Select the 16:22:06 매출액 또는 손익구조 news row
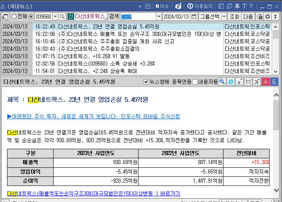The width and height of the screenshot is (282, 202). (x=136, y=34)
